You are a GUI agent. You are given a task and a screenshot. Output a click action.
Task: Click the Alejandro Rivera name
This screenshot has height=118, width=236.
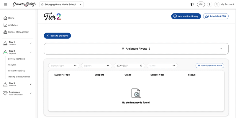pyautogui.click(x=136, y=49)
